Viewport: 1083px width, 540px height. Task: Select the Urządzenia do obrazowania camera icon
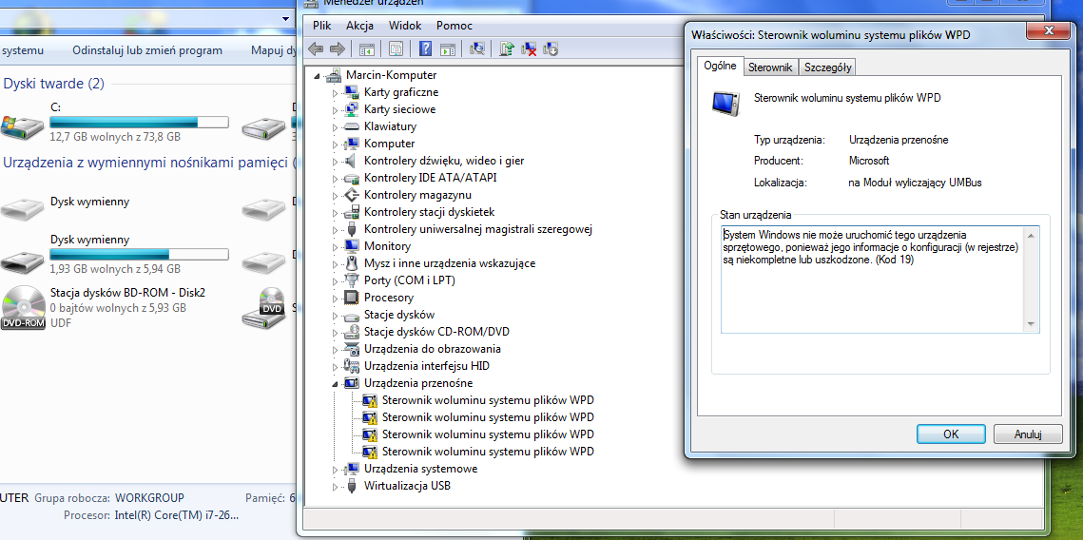click(x=352, y=349)
